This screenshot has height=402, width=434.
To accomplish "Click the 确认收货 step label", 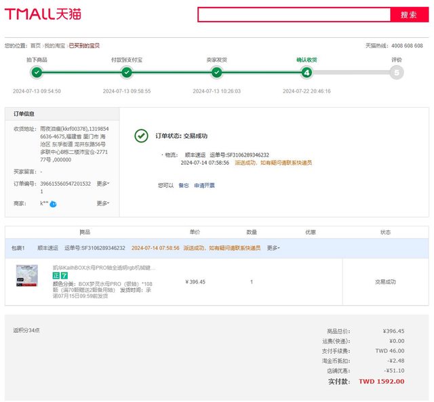I will 307,60.
